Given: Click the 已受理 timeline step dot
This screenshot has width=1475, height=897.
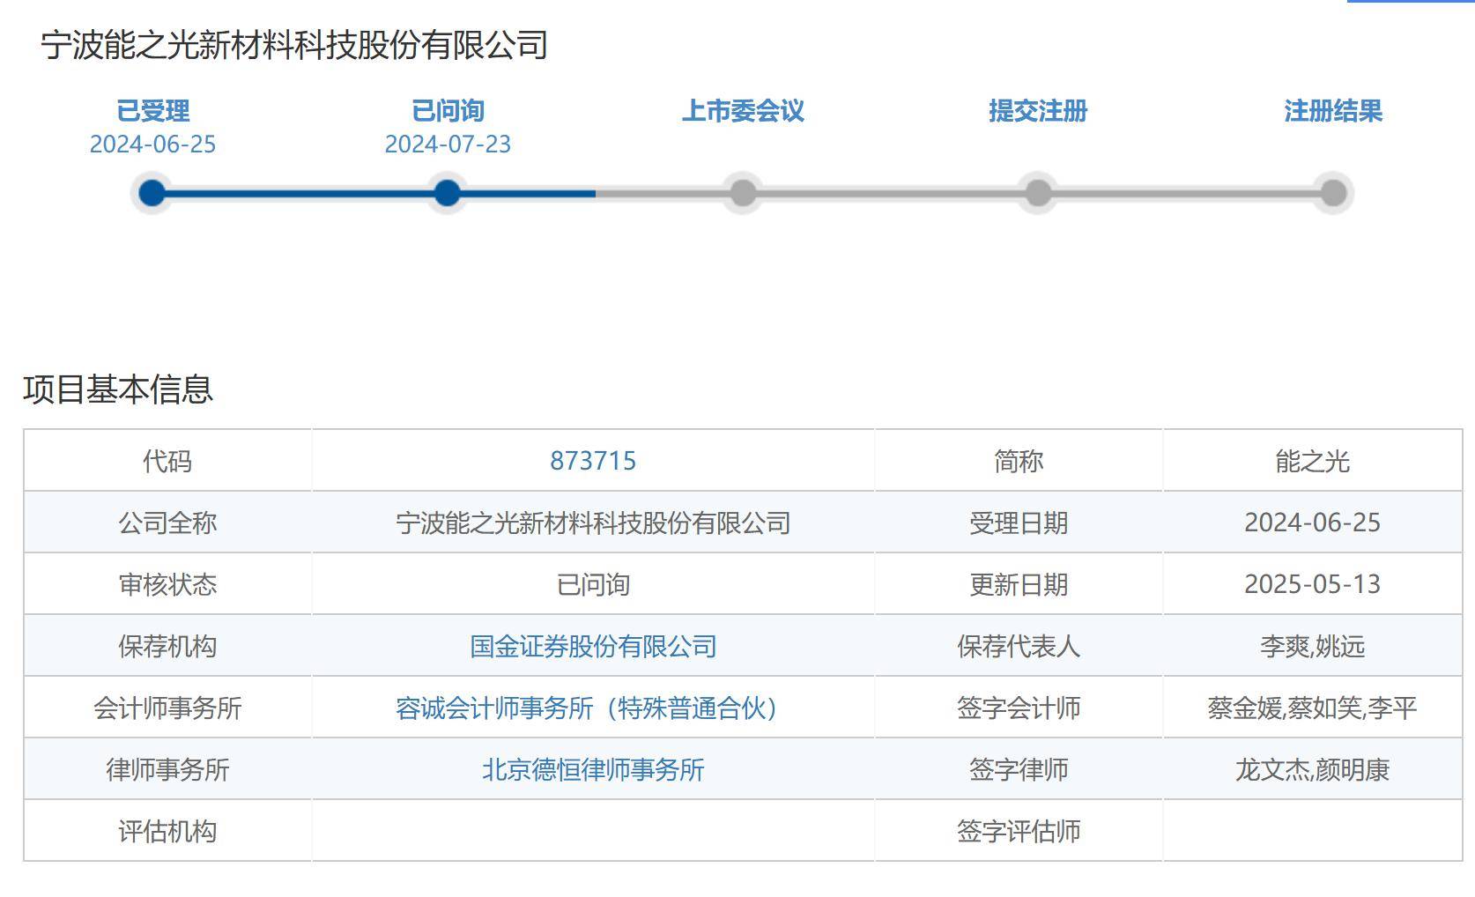Looking at the screenshot, I should coord(152,193).
